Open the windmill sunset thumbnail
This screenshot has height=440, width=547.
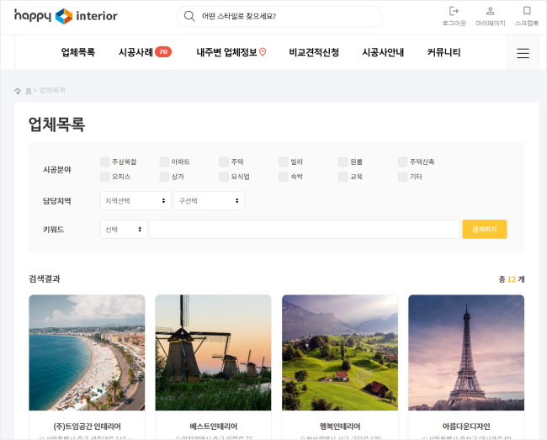pyautogui.click(x=213, y=353)
